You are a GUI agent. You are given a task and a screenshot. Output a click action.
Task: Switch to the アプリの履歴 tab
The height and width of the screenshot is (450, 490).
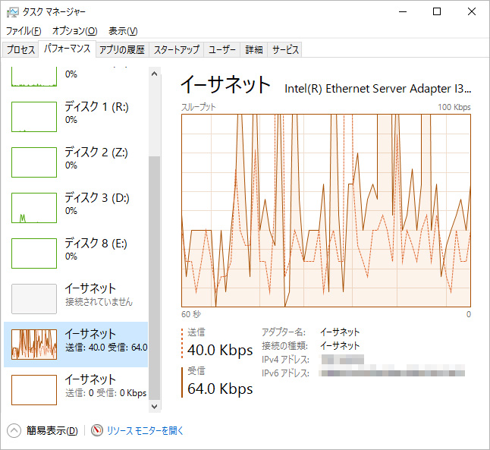pos(122,50)
